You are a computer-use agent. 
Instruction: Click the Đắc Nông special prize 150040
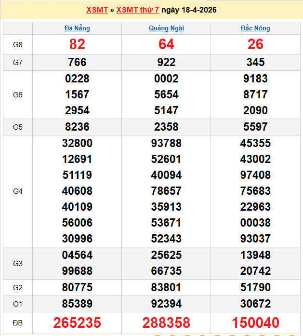tap(255, 323)
